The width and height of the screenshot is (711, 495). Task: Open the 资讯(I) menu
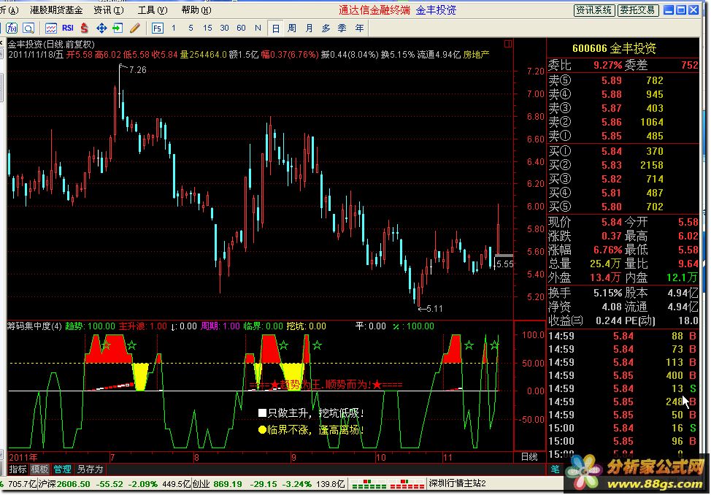[109, 10]
